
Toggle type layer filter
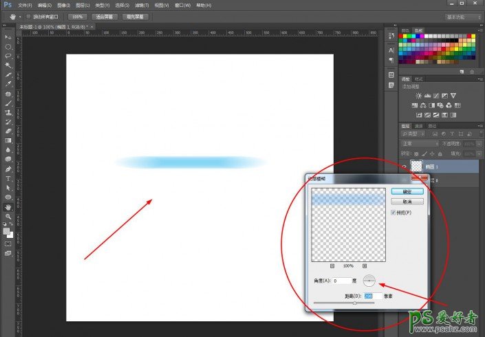coord(452,134)
